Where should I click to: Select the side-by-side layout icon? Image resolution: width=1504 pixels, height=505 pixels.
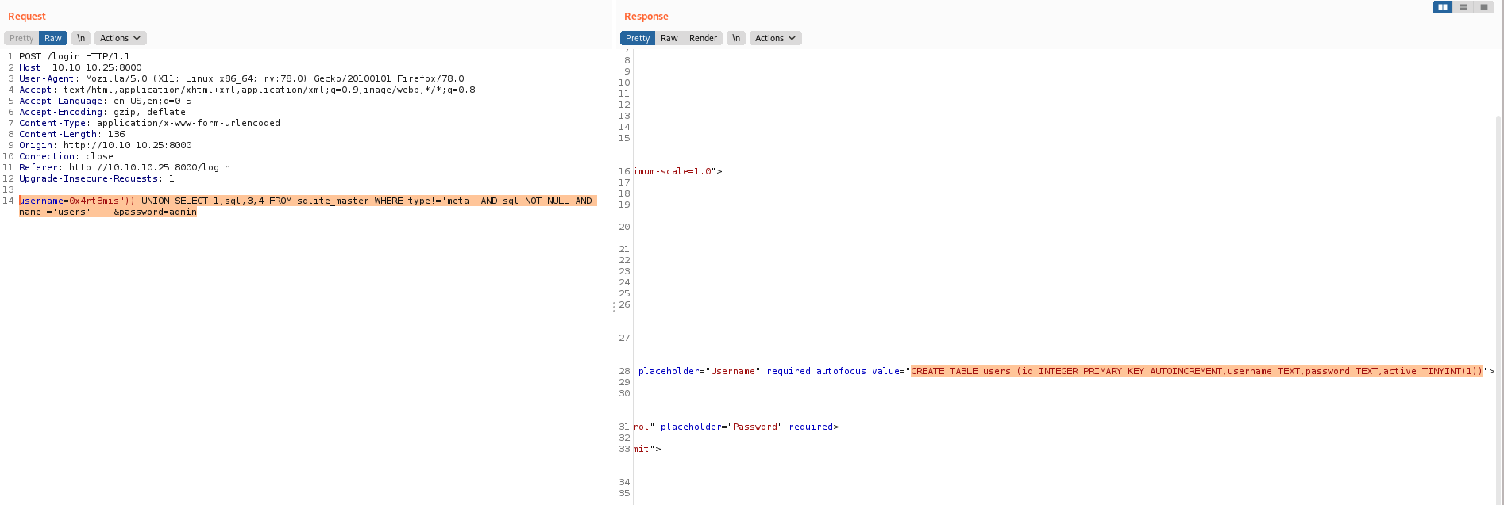pos(1442,7)
